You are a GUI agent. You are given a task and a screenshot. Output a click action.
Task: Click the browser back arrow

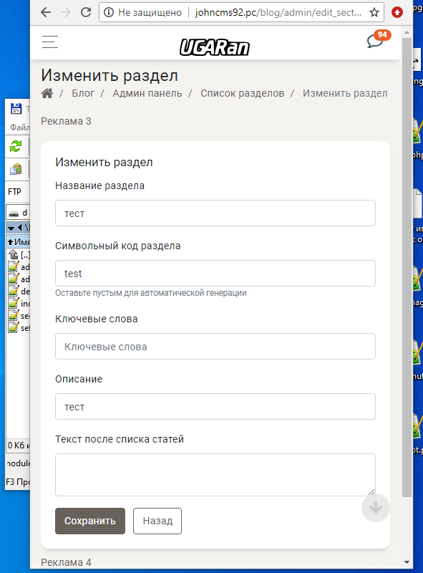pos(46,12)
